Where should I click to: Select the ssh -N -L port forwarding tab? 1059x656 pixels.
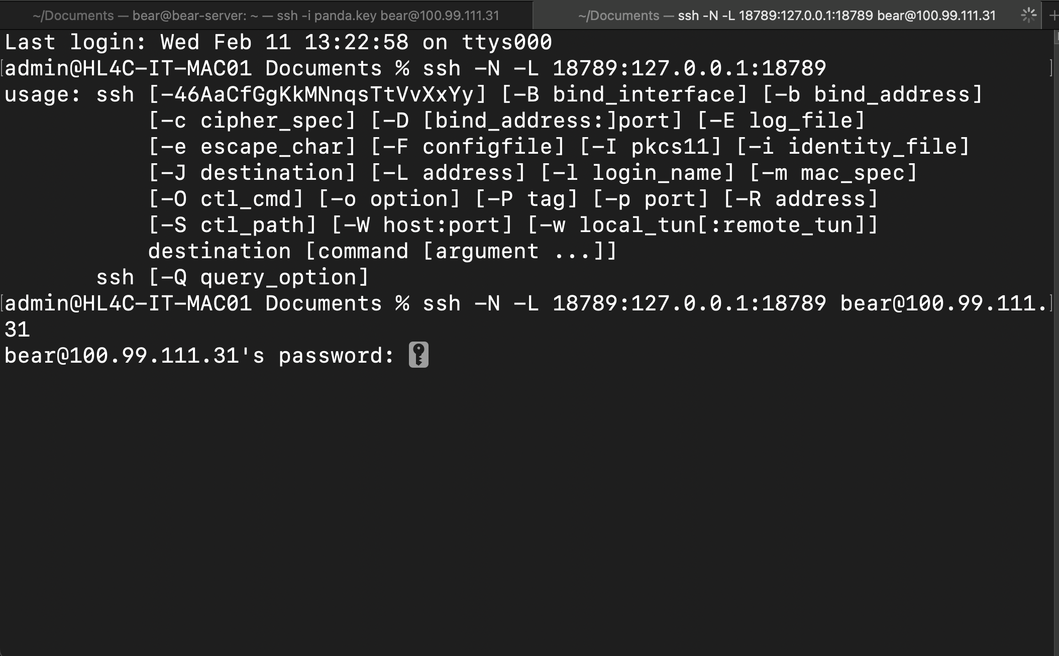click(786, 16)
